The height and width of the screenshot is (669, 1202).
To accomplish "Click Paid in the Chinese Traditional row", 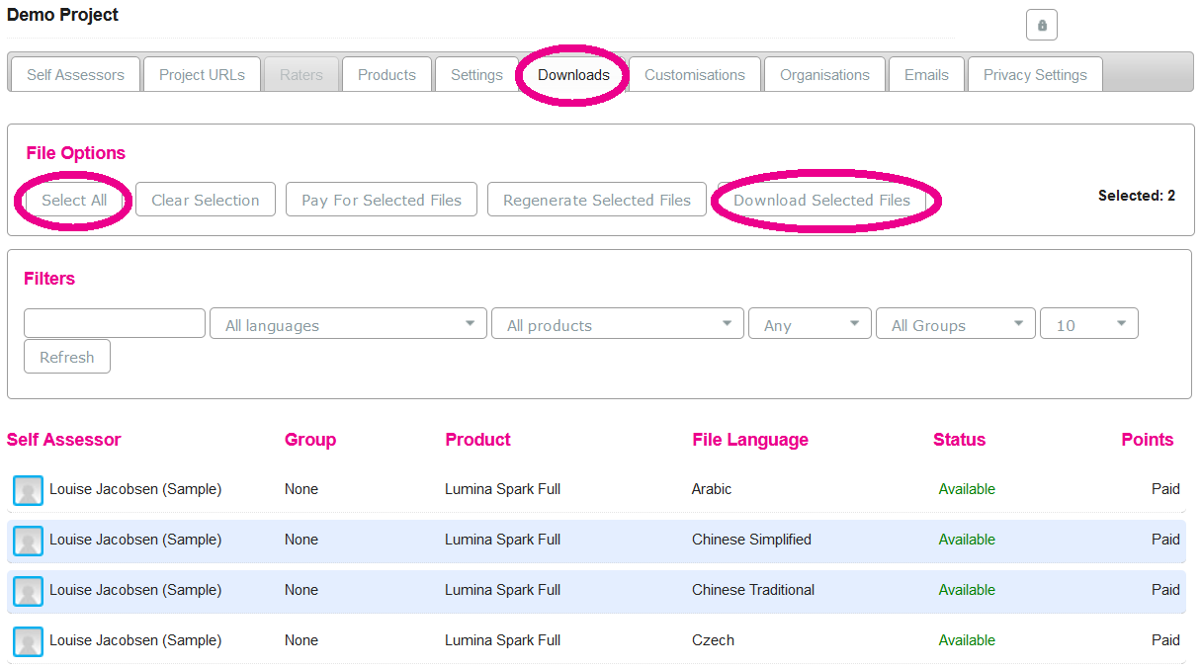I will (x=1165, y=590).
